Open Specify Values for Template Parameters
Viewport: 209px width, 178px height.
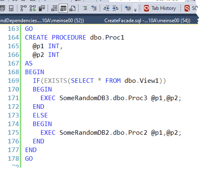pos(128,8)
